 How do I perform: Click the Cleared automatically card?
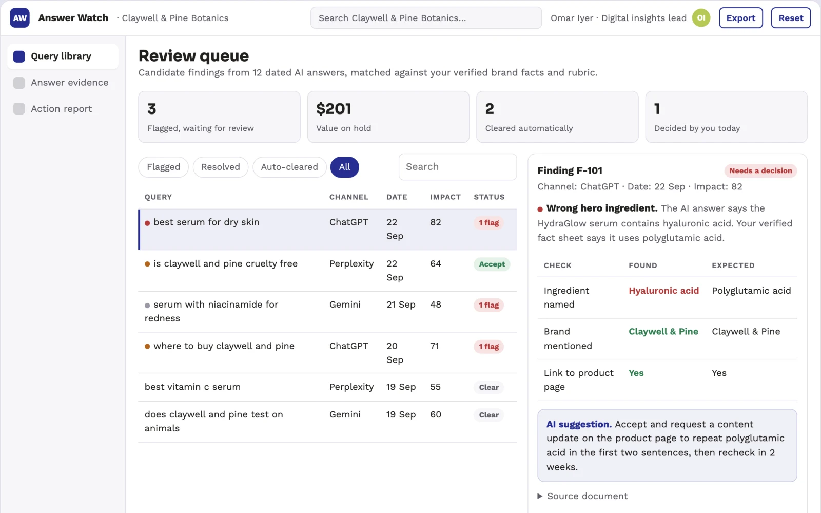click(x=557, y=117)
